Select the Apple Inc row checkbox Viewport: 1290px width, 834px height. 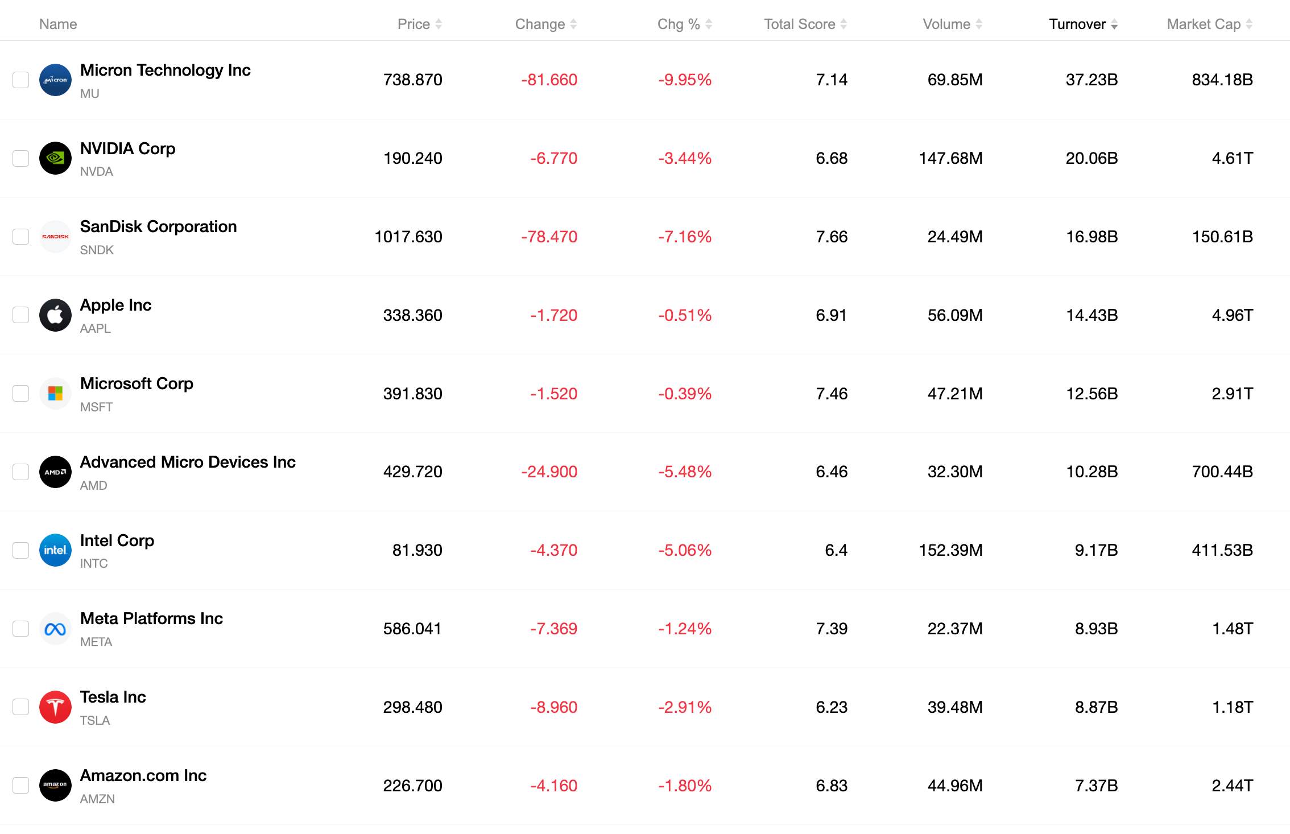(x=21, y=315)
